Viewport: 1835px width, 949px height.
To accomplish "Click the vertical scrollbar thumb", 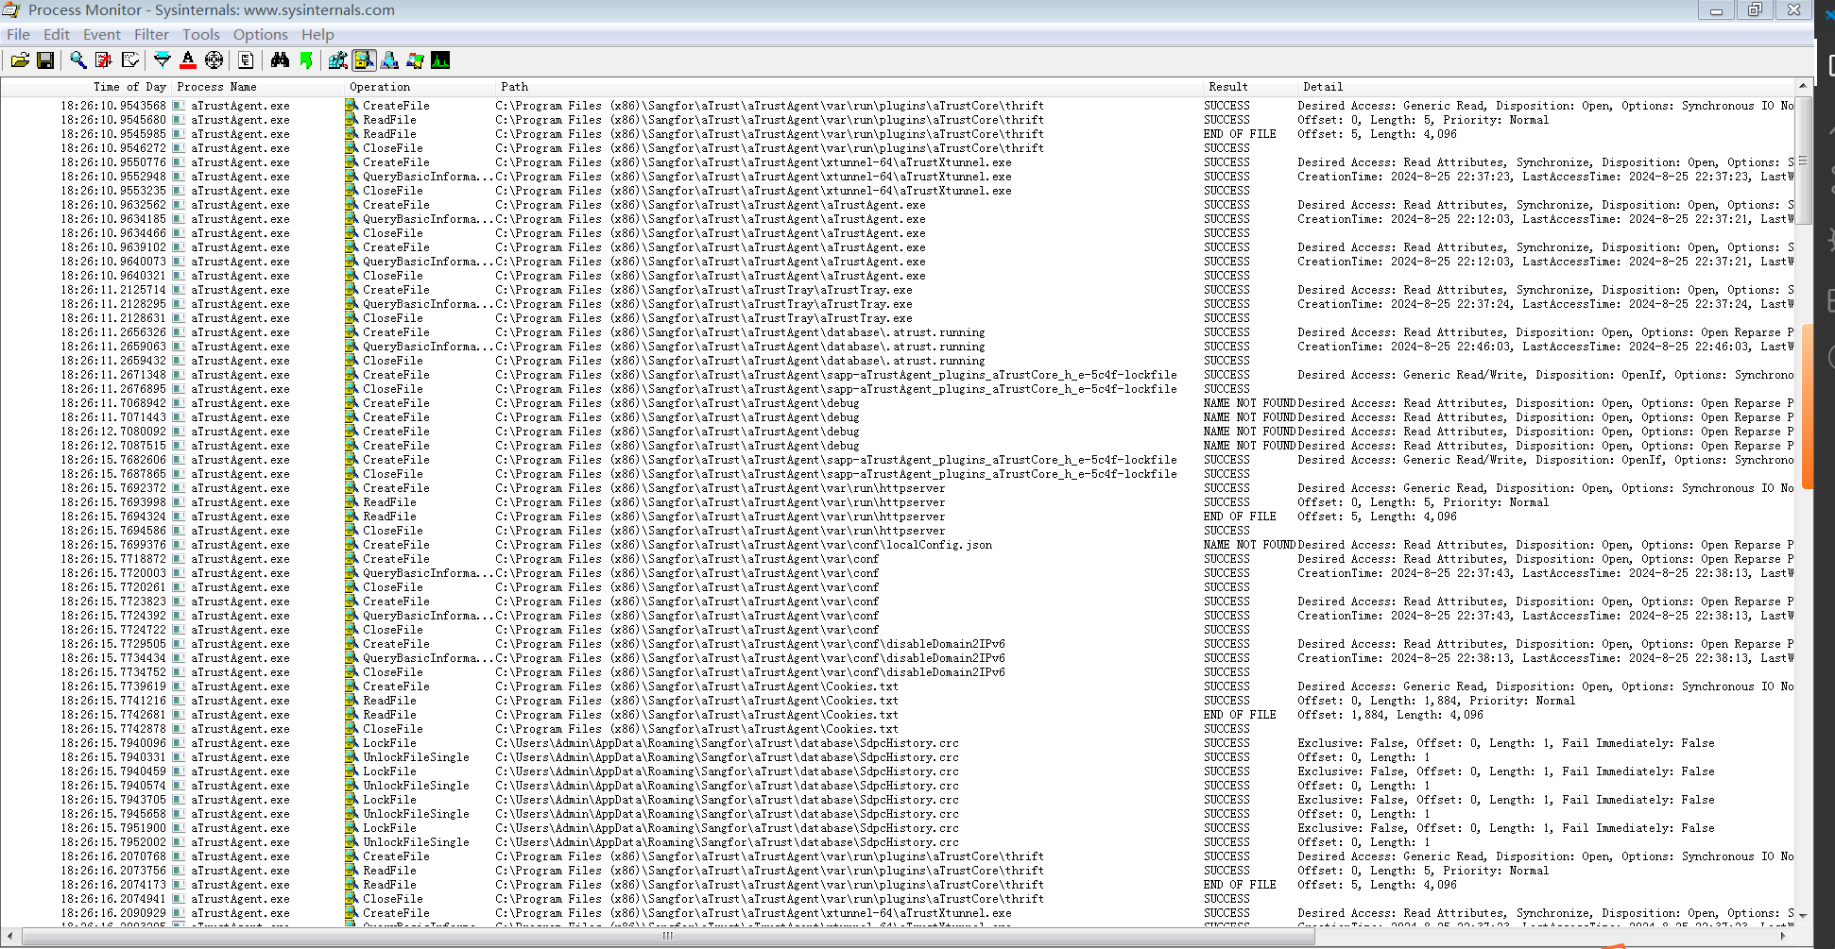I will click(x=1803, y=160).
